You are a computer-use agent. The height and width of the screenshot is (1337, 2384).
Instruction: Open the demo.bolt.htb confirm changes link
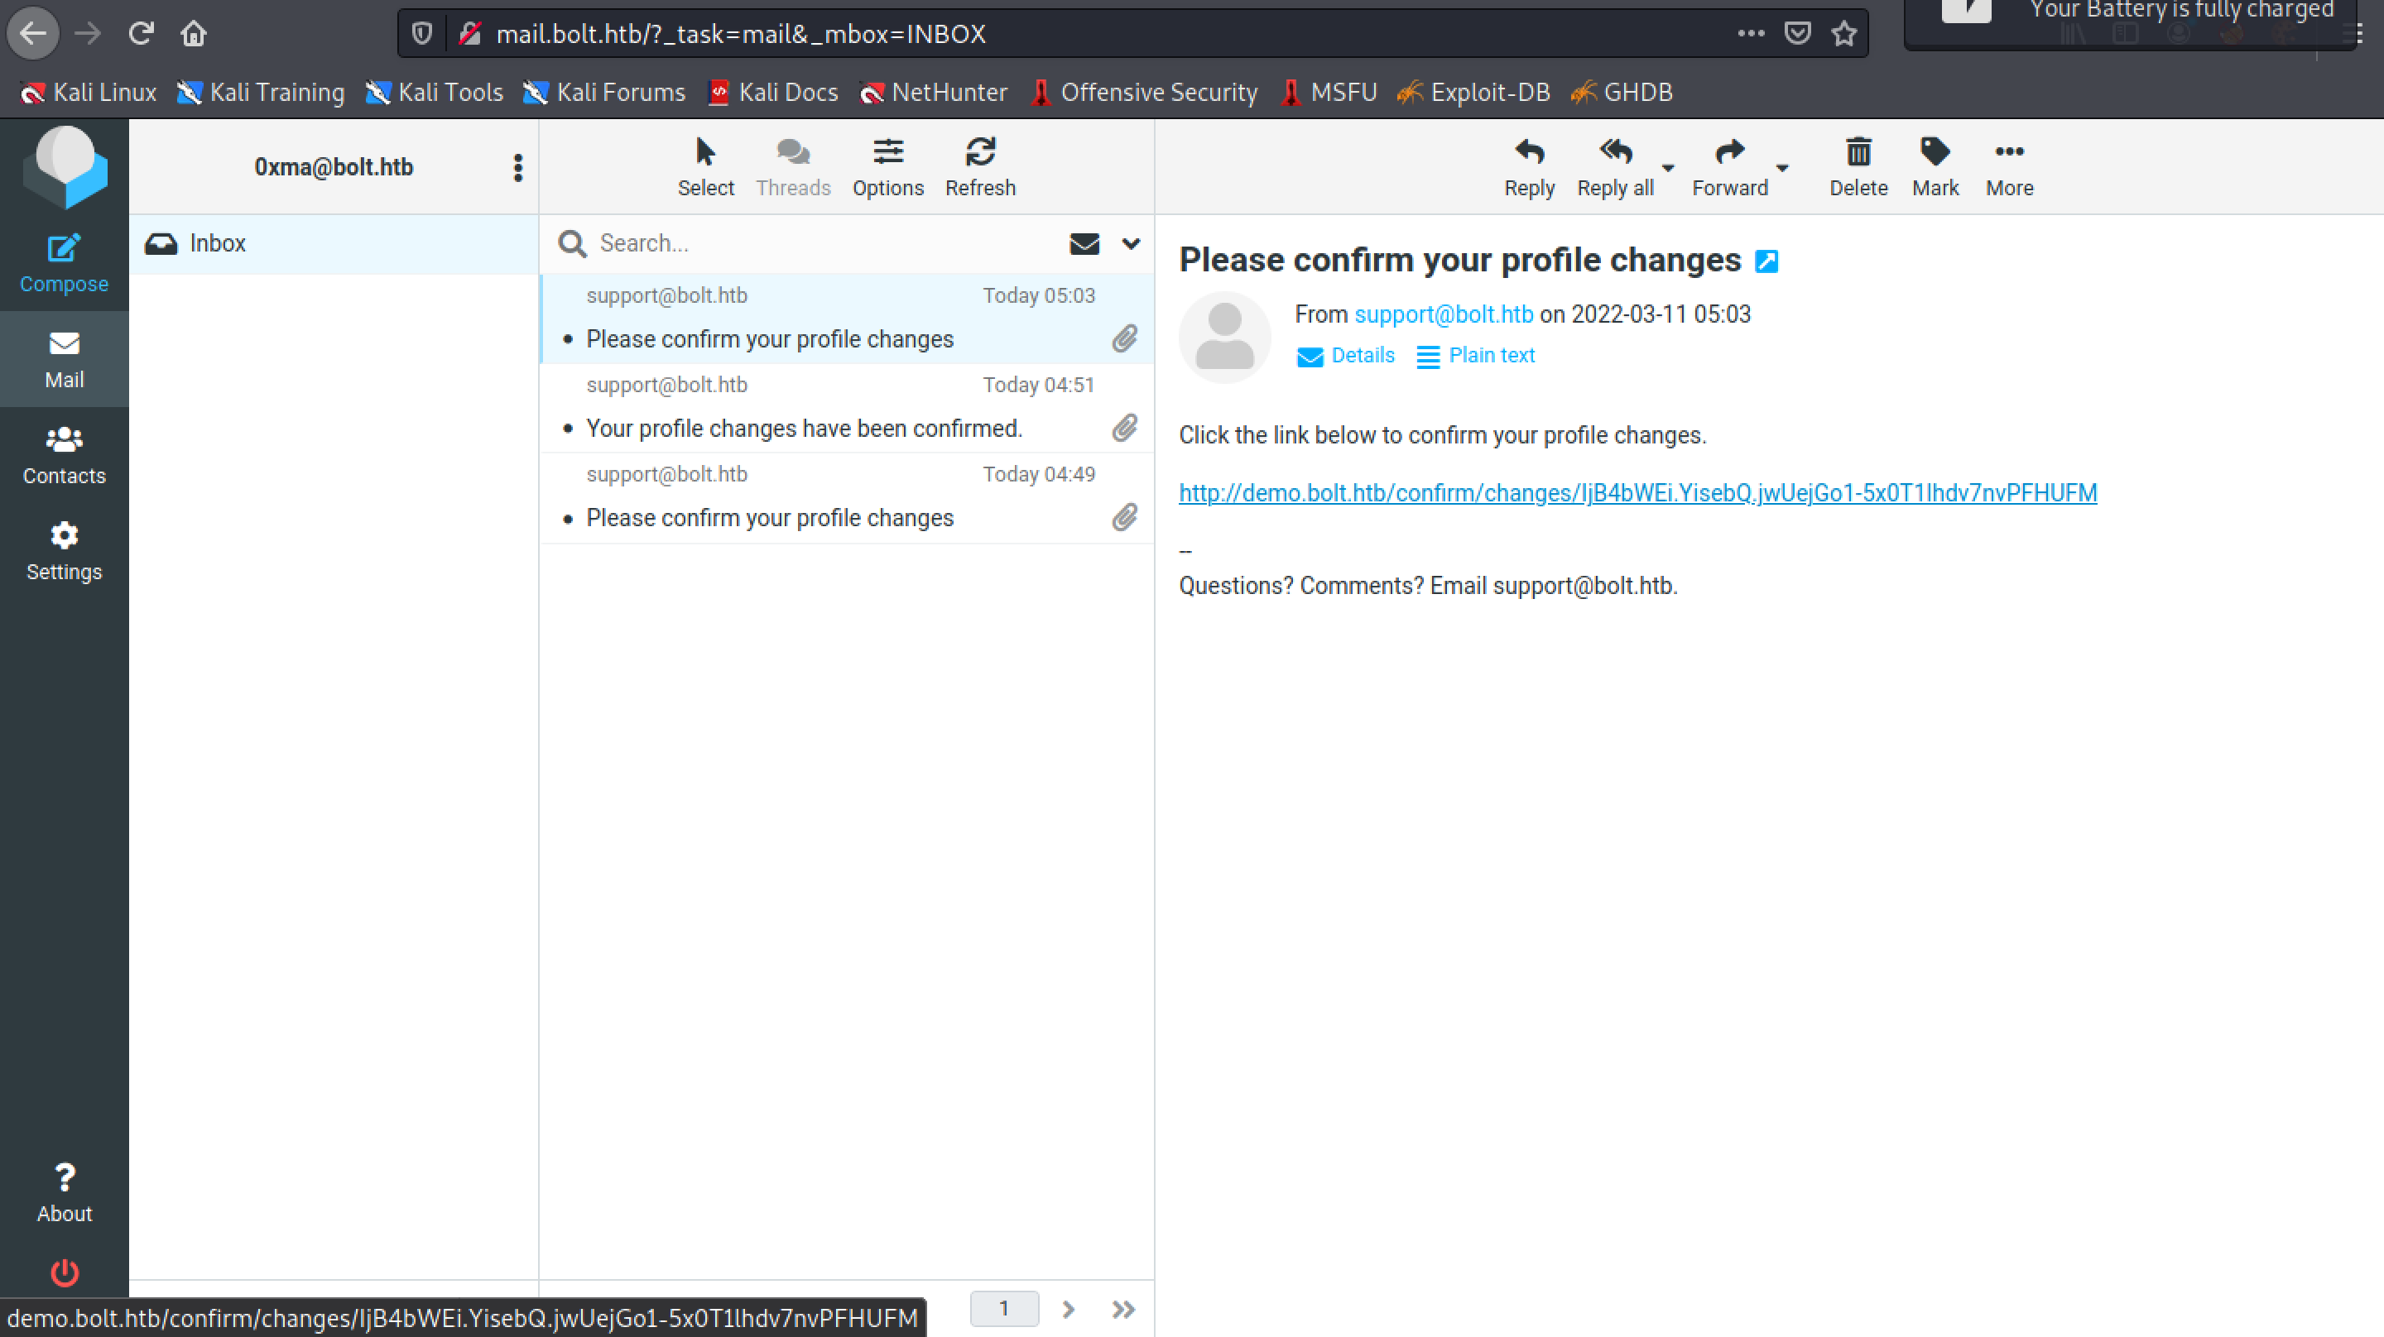point(1637,493)
